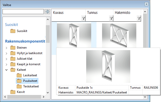The height and width of the screenshot is (102, 161).
Task: Click the Kuvaus column header
Action: (67, 13)
